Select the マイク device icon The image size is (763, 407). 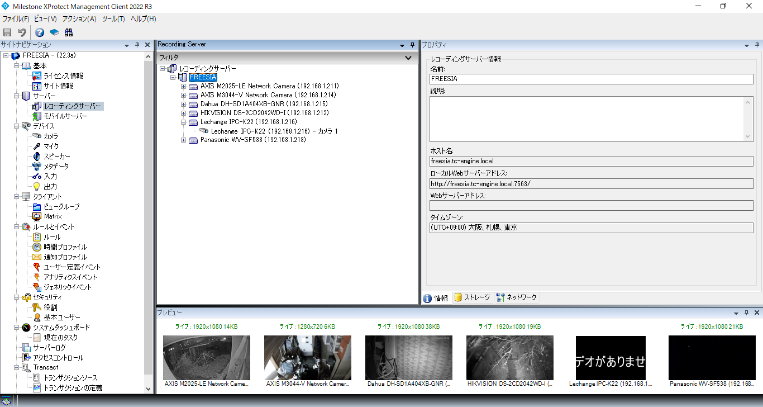[37, 146]
